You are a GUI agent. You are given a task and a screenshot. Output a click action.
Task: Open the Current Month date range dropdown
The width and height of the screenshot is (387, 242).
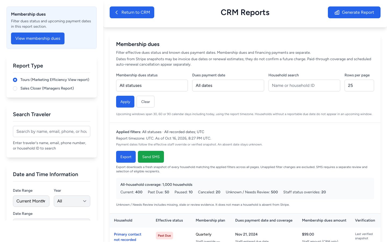[31, 201]
